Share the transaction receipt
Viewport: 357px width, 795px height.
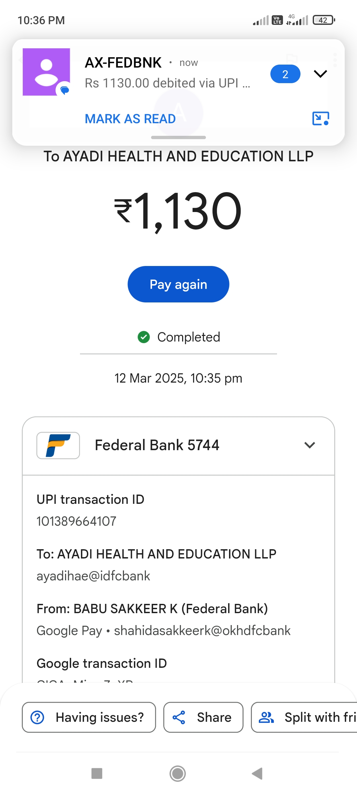tap(203, 717)
